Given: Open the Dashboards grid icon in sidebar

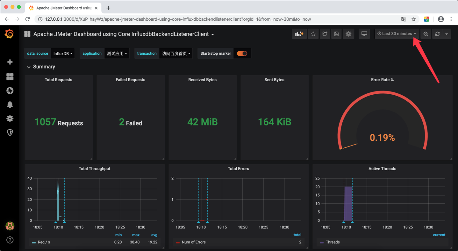Looking at the screenshot, I should pyautogui.click(x=10, y=77).
